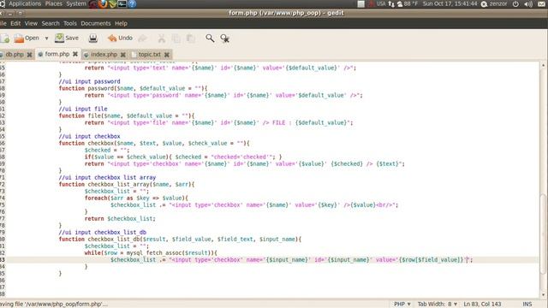The width and height of the screenshot is (548, 308).
Task: Show the weather applet showing 88 °F
Action: point(408,3)
